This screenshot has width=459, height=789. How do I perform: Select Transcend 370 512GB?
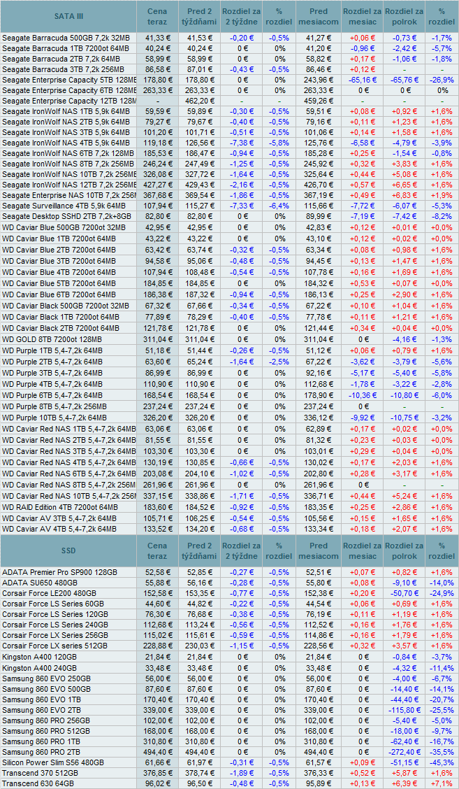coord(41,773)
